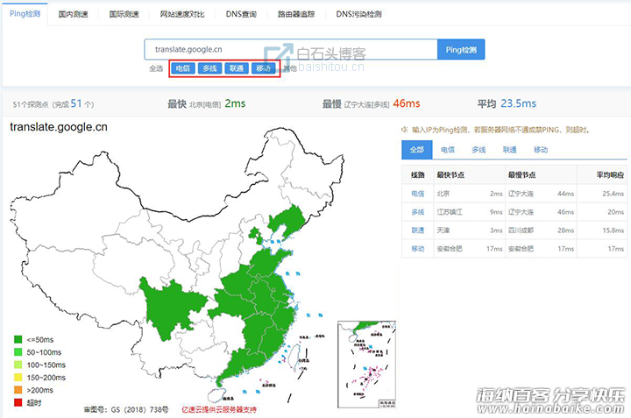Switch to the Ping检测 tab
Screen dimensions: 631x418
coord(25,14)
